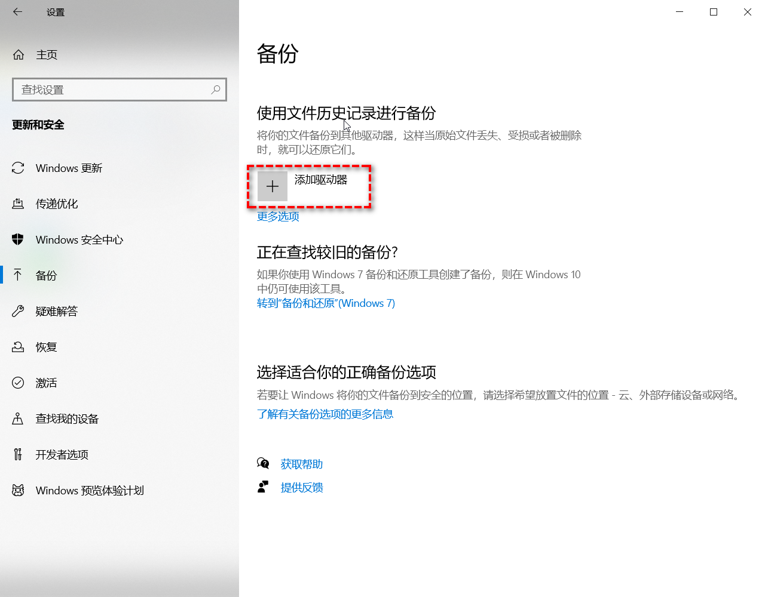The height and width of the screenshot is (597, 765).
Task: Click 了解有关备份选项的更多信息 link
Action: (x=325, y=414)
